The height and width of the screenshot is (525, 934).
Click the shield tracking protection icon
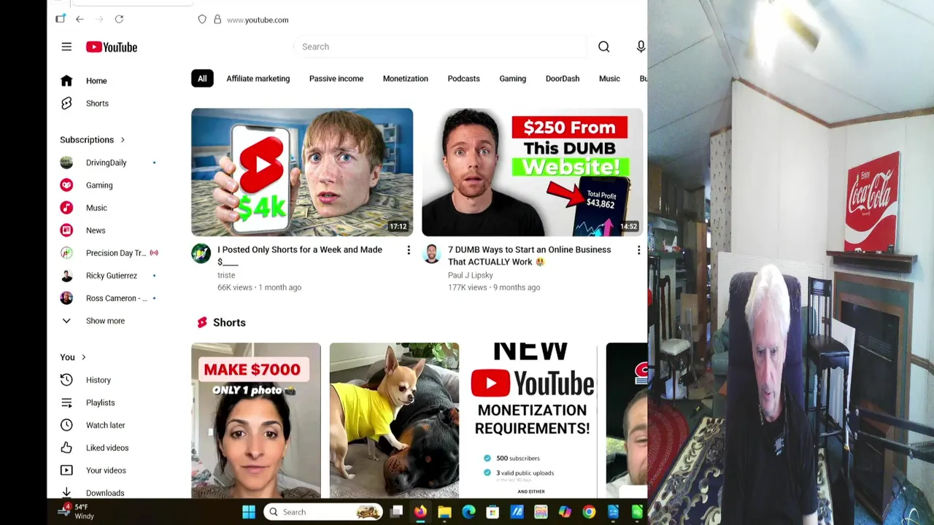click(202, 19)
